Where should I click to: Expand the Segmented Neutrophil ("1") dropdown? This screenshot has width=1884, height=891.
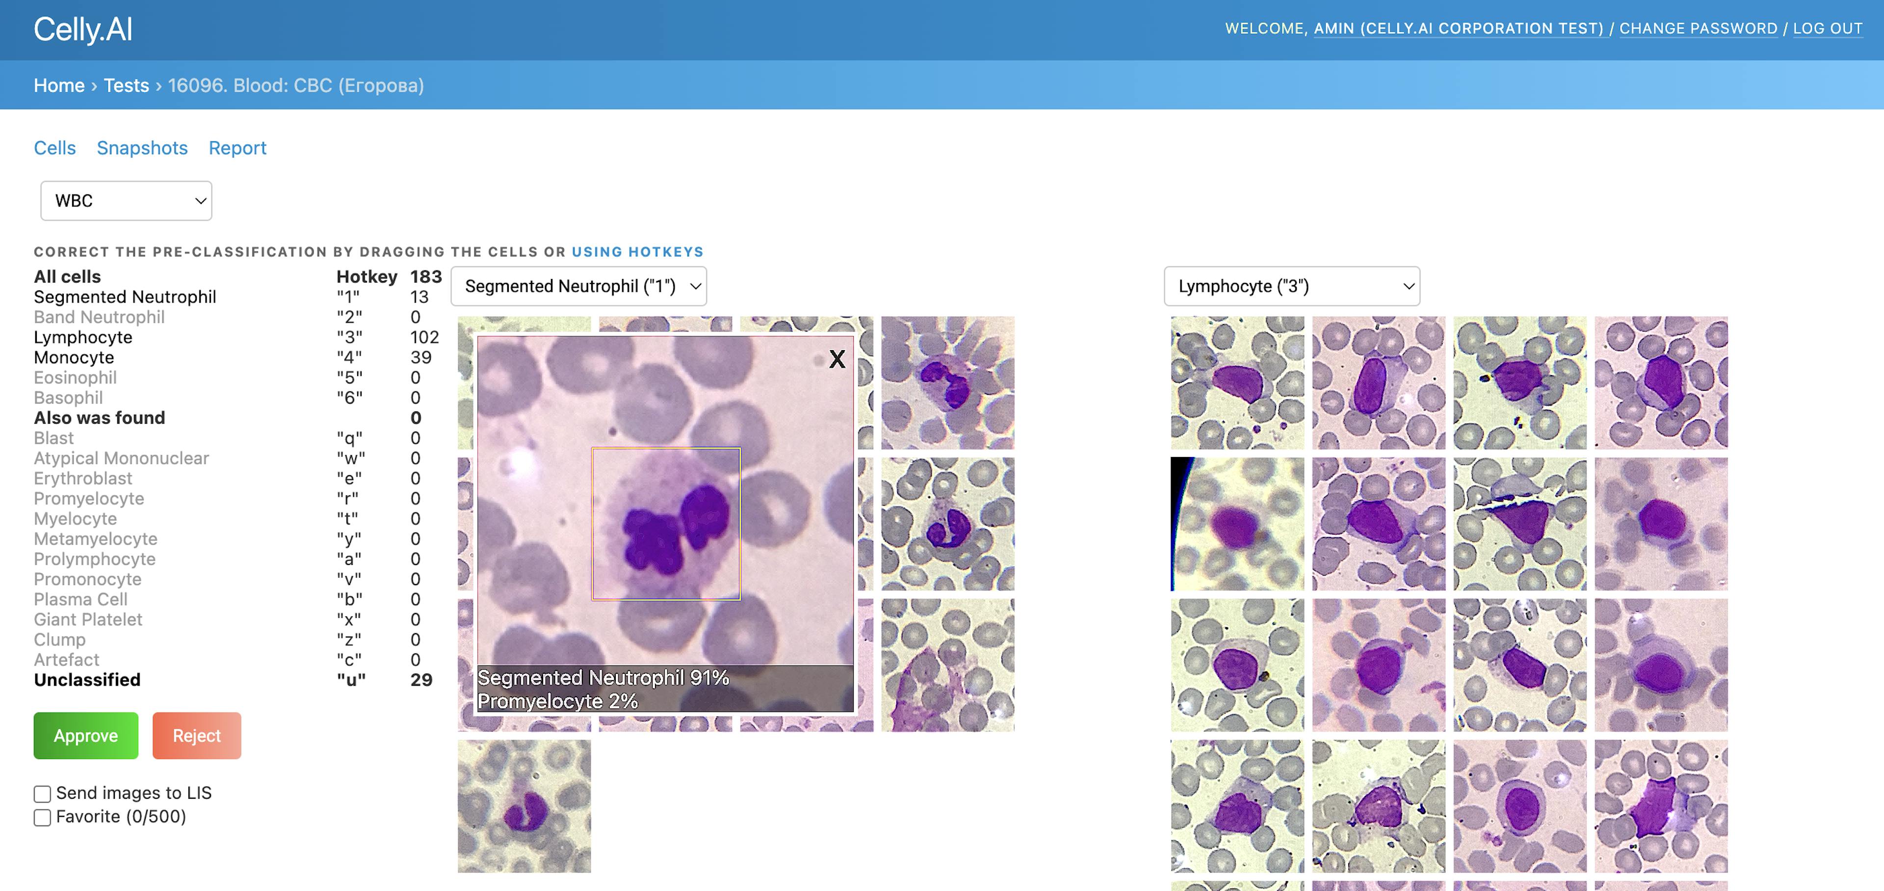(578, 286)
